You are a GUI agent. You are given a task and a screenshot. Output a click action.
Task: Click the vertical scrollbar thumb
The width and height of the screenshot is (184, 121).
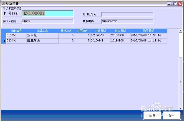(180, 82)
